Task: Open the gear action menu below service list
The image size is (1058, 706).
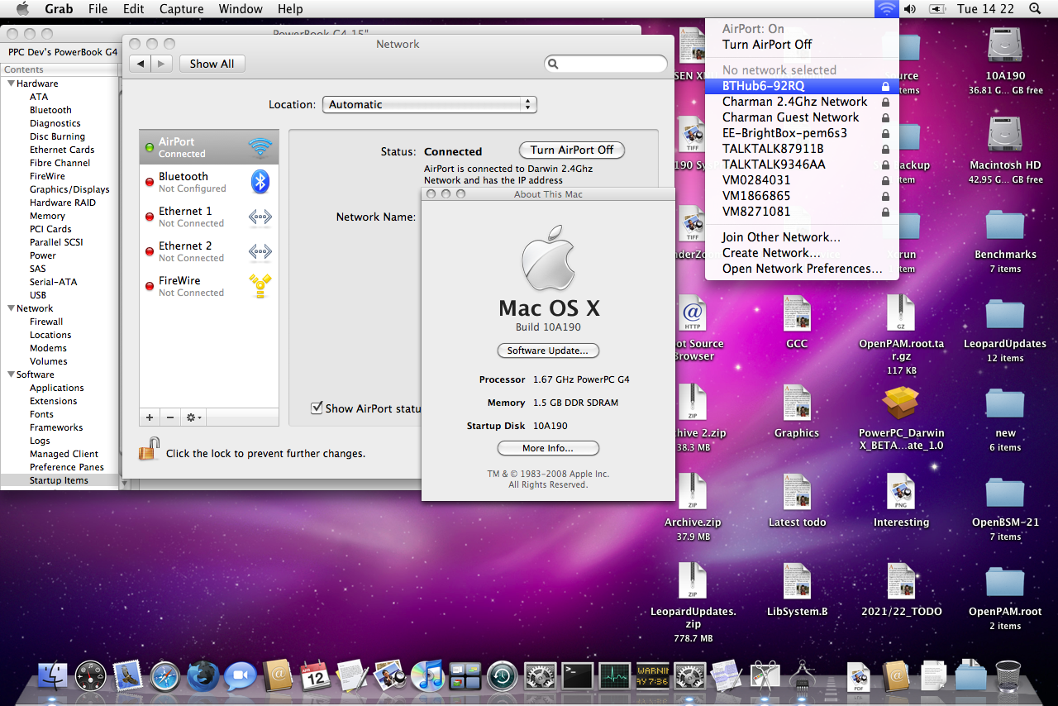Action: [x=194, y=417]
